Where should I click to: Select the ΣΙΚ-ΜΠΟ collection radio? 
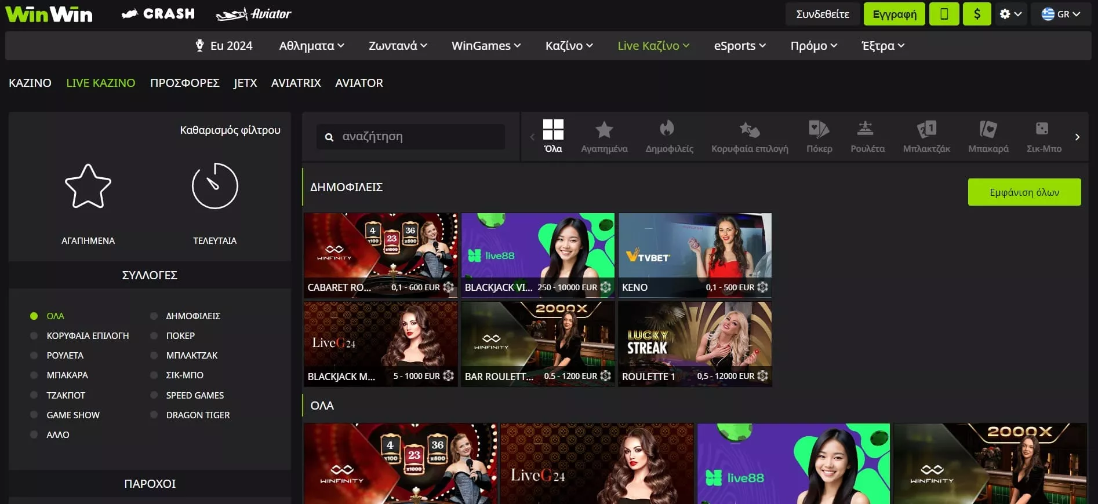[x=154, y=375]
